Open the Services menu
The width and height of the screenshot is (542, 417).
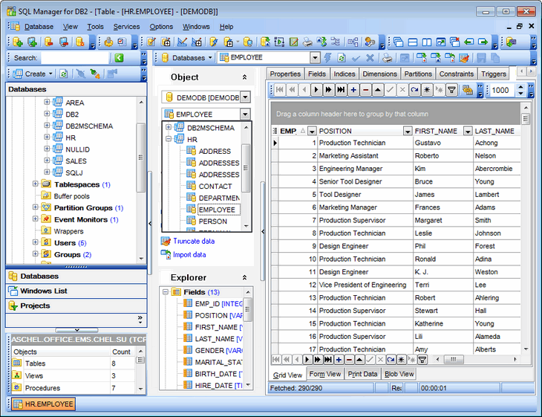[x=126, y=27]
